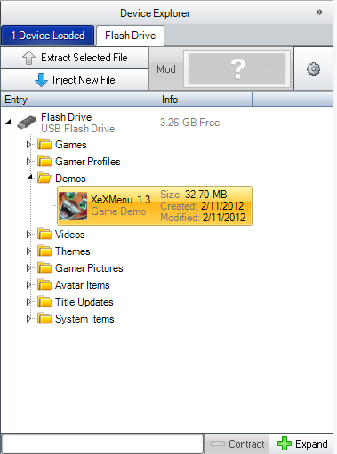Click the Avatar Items folder icon
The height and width of the screenshot is (454, 337).
[x=44, y=284]
